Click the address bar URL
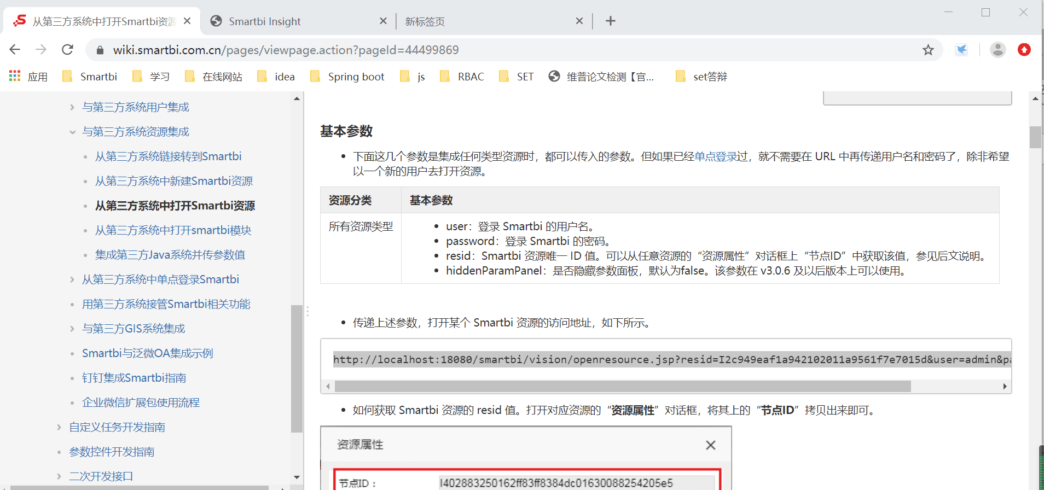 286,50
